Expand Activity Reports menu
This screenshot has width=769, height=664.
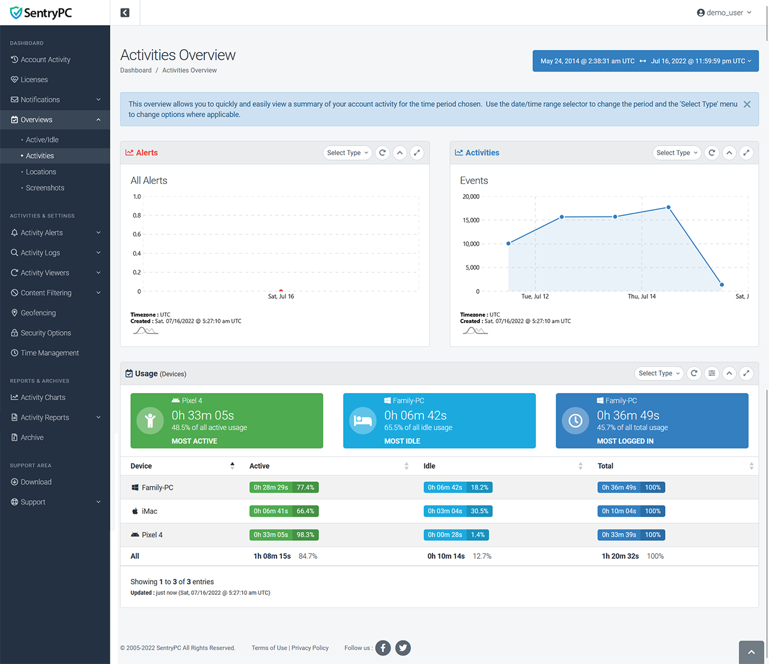pos(55,418)
